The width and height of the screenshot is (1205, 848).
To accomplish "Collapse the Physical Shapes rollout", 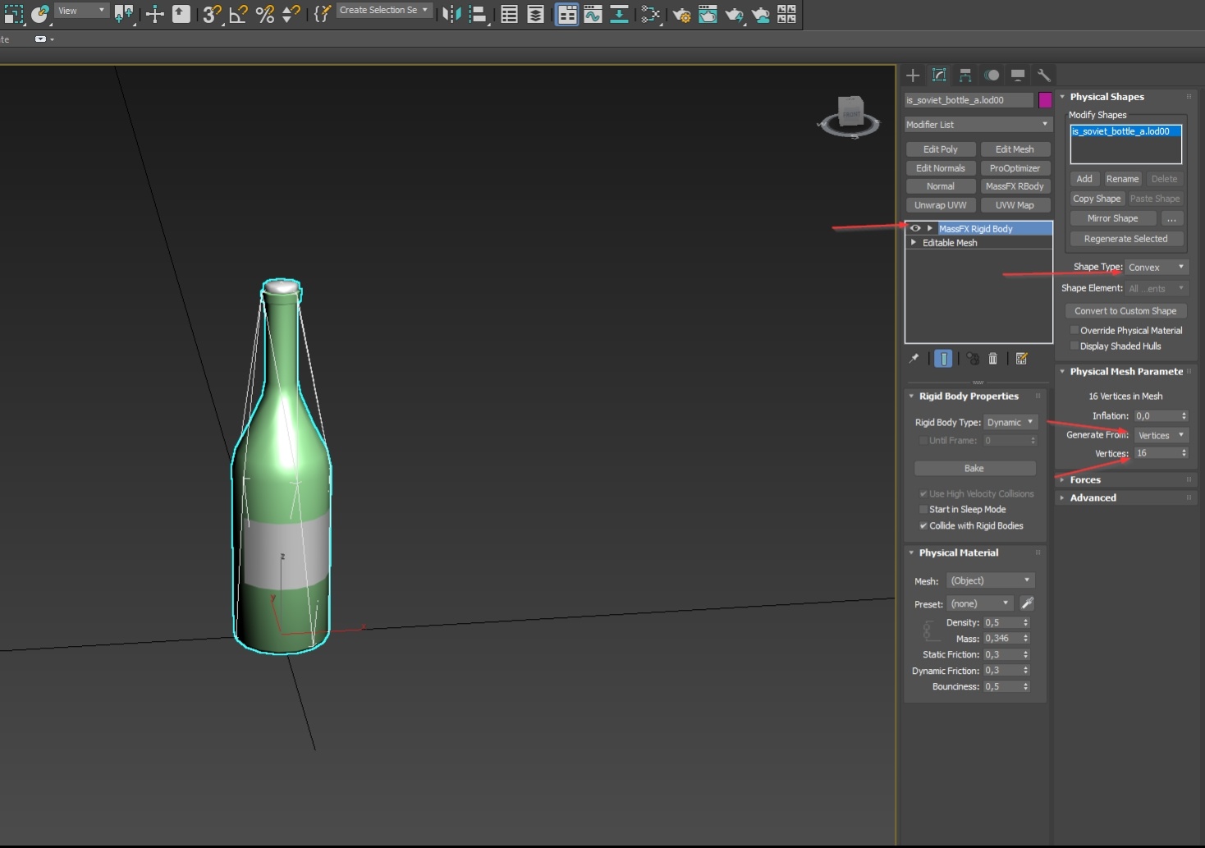I will tap(1106, 97).
